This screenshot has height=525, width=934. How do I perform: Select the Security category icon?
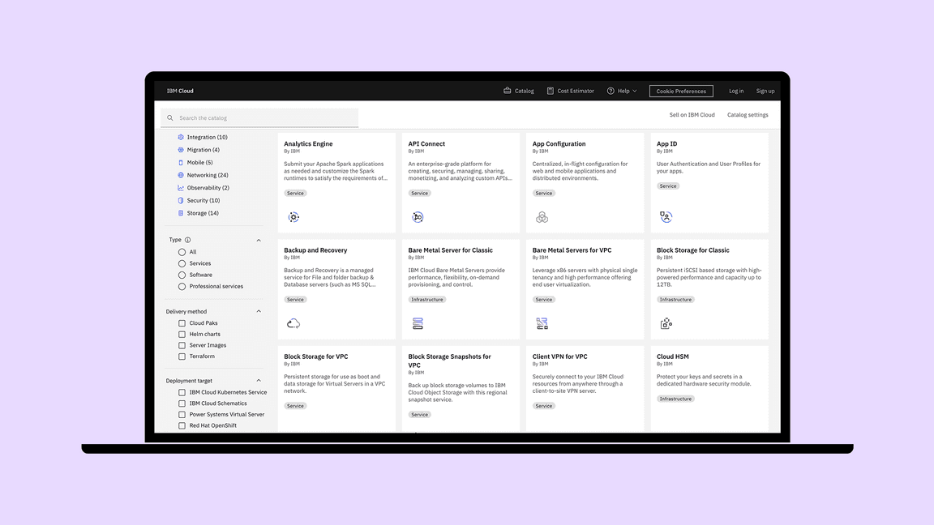coord(180,200)
